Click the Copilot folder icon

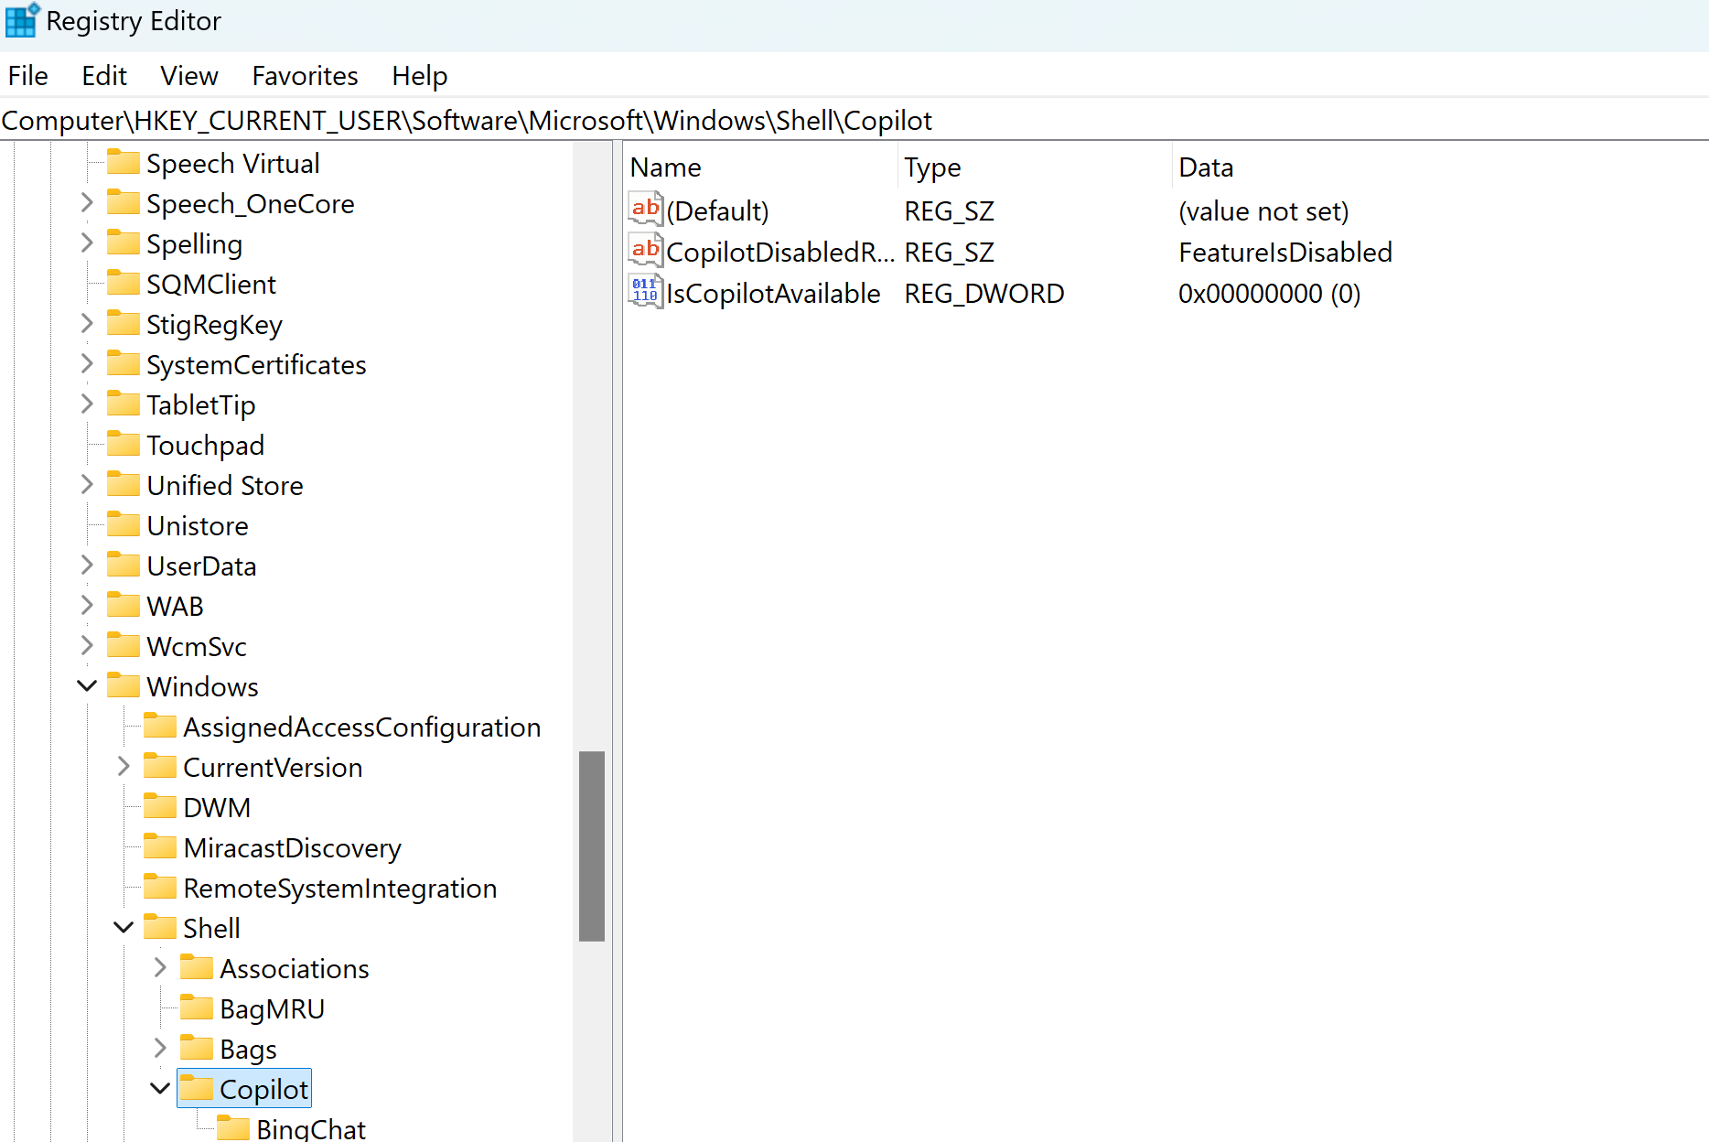tap(197, 1088)
